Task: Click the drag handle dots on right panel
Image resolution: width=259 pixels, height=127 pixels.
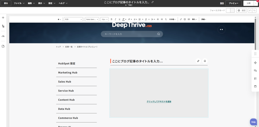Action: (x=255, y=54)
